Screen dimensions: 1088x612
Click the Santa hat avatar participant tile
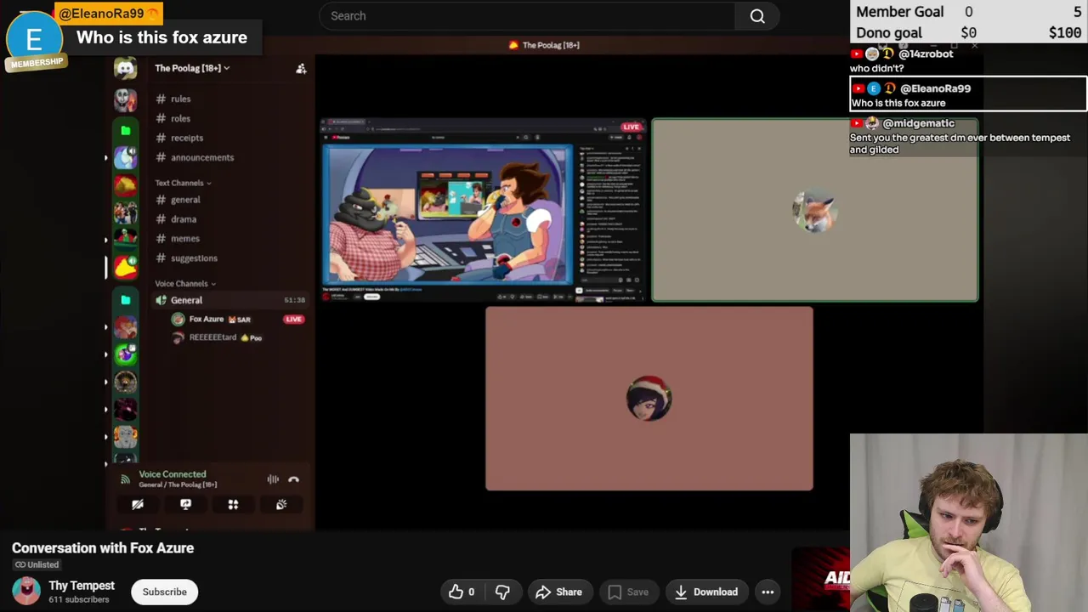[649, 399]
